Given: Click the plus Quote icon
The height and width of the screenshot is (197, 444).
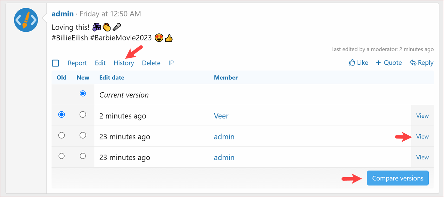Looking at the screenshot, I should [x=379, y=63].
